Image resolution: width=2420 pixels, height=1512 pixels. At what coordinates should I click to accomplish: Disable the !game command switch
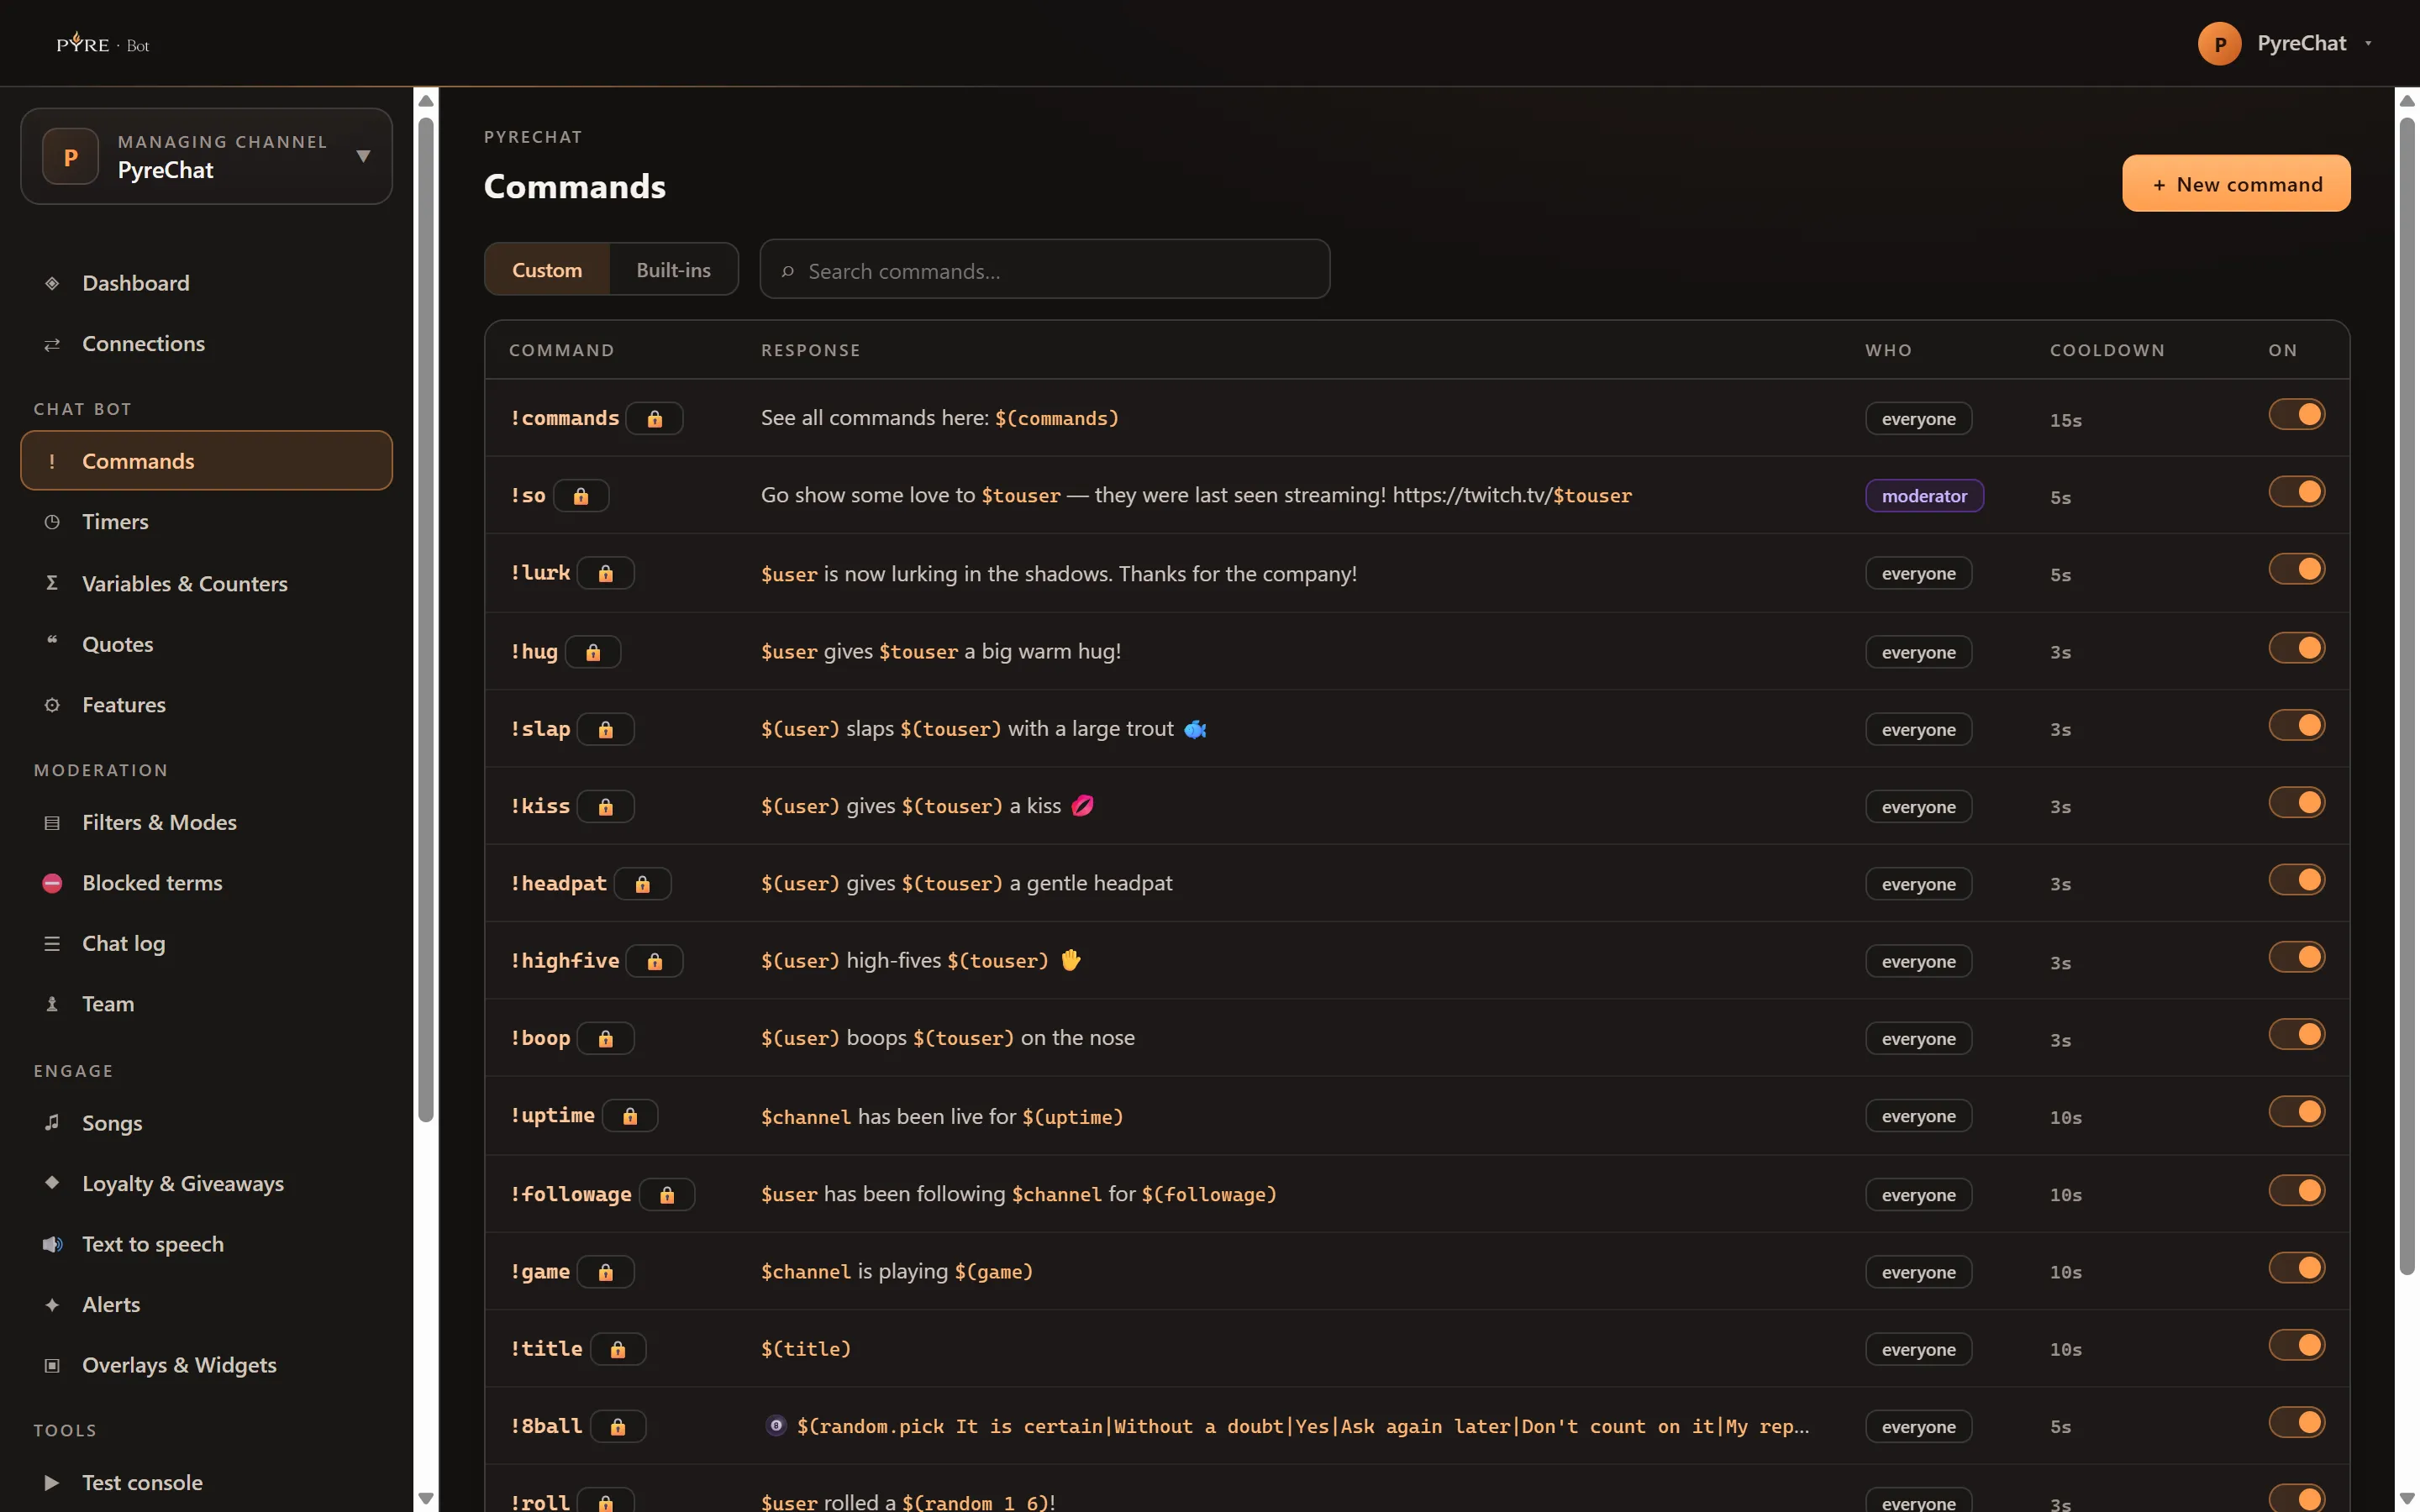point(2296,1268)
